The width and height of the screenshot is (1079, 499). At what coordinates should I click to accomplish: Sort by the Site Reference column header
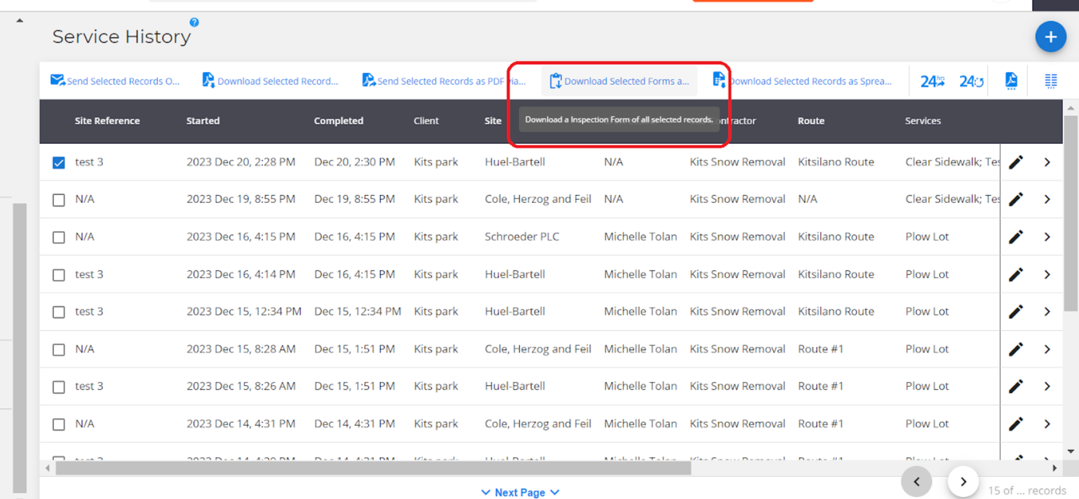coord(107,121)
